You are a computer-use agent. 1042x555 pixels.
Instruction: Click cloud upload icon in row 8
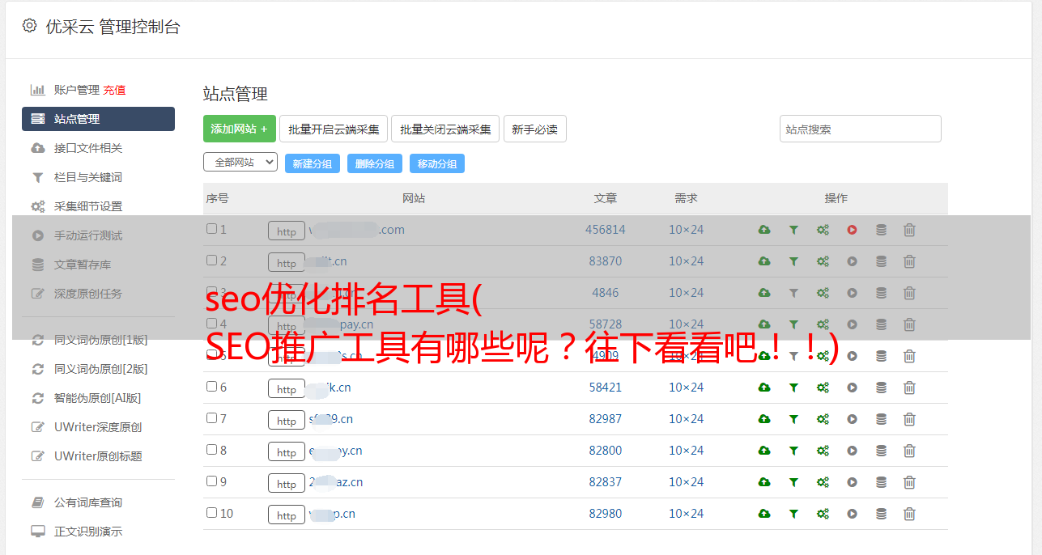coord(764,451)
